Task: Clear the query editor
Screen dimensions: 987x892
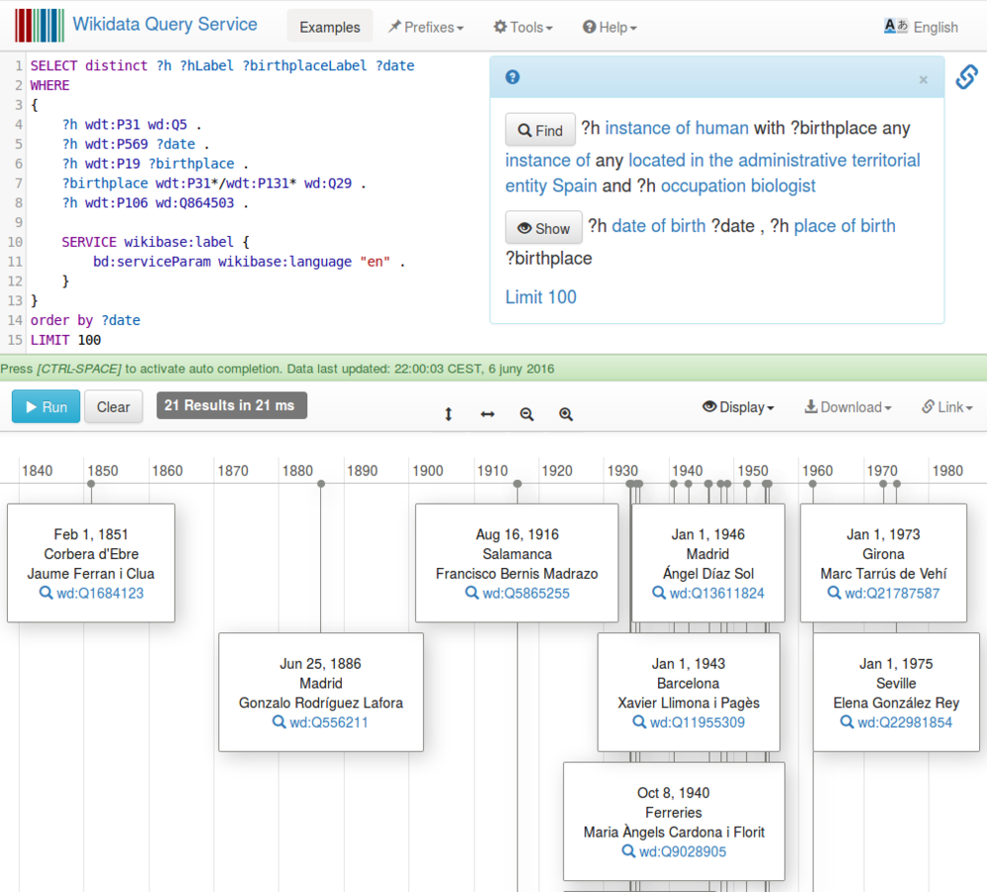Action: click(113, 406)
